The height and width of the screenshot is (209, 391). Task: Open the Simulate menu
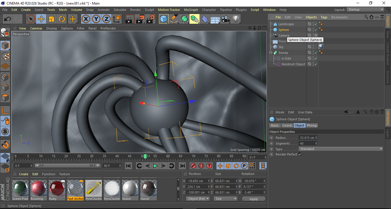[x=120, y=10]
